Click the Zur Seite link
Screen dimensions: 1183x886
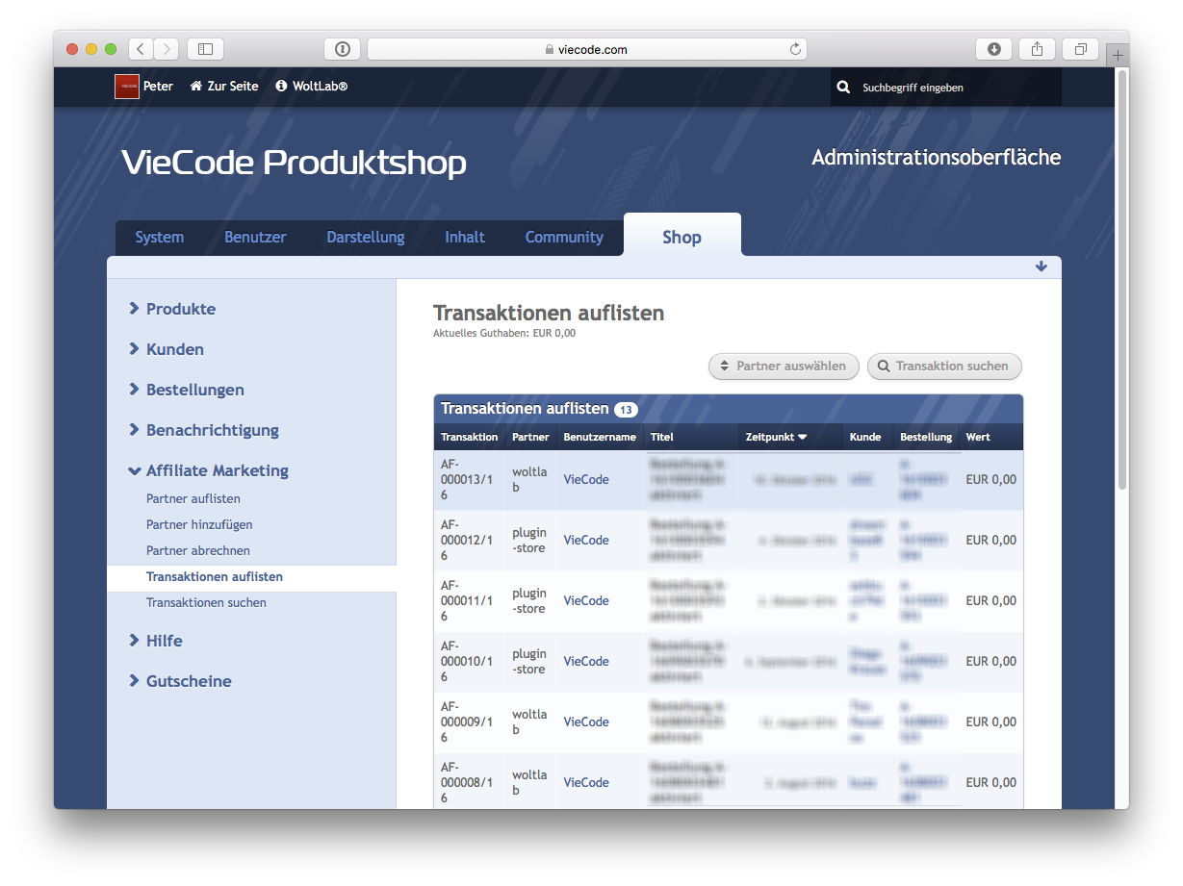224,87
